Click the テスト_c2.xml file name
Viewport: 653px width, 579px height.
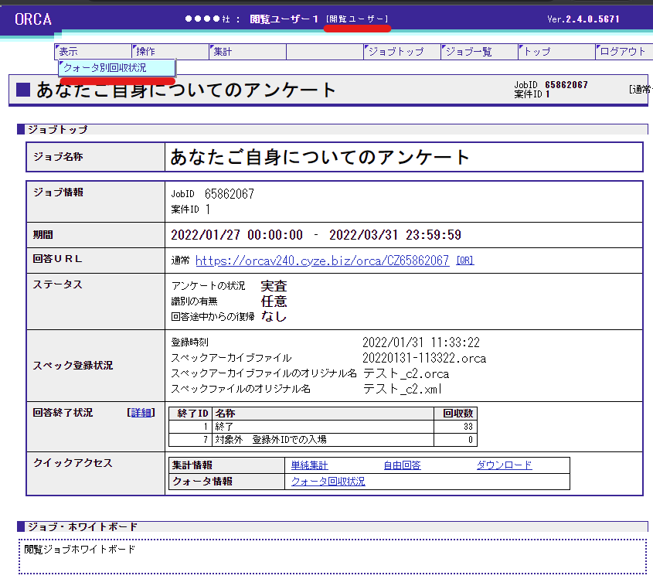coord(402,389)
